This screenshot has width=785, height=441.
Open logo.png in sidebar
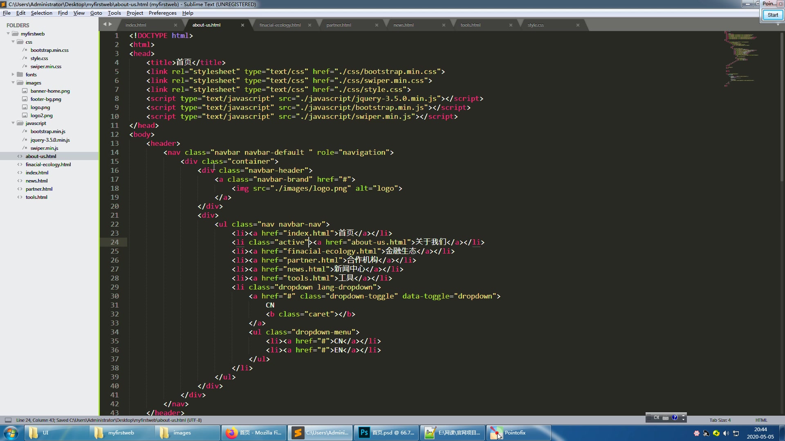pos(40,107)
